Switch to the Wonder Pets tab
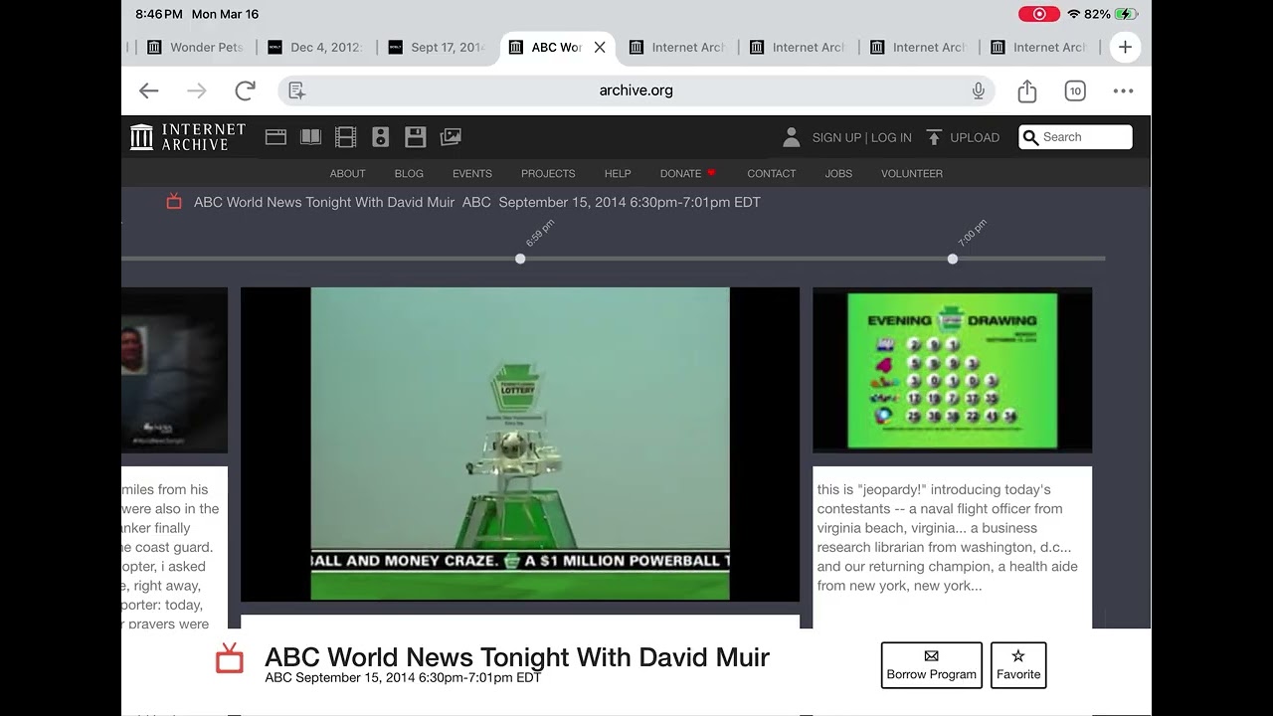 195,47
